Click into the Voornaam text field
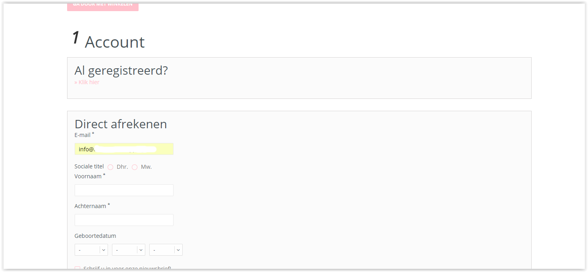This screenshot has width=588, height=272. point(124,190)
